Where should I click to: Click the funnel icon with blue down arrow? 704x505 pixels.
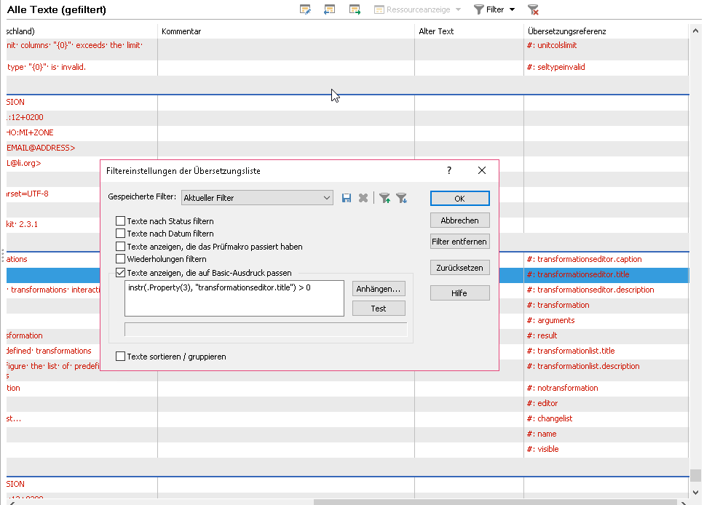[x=402, y=198]
